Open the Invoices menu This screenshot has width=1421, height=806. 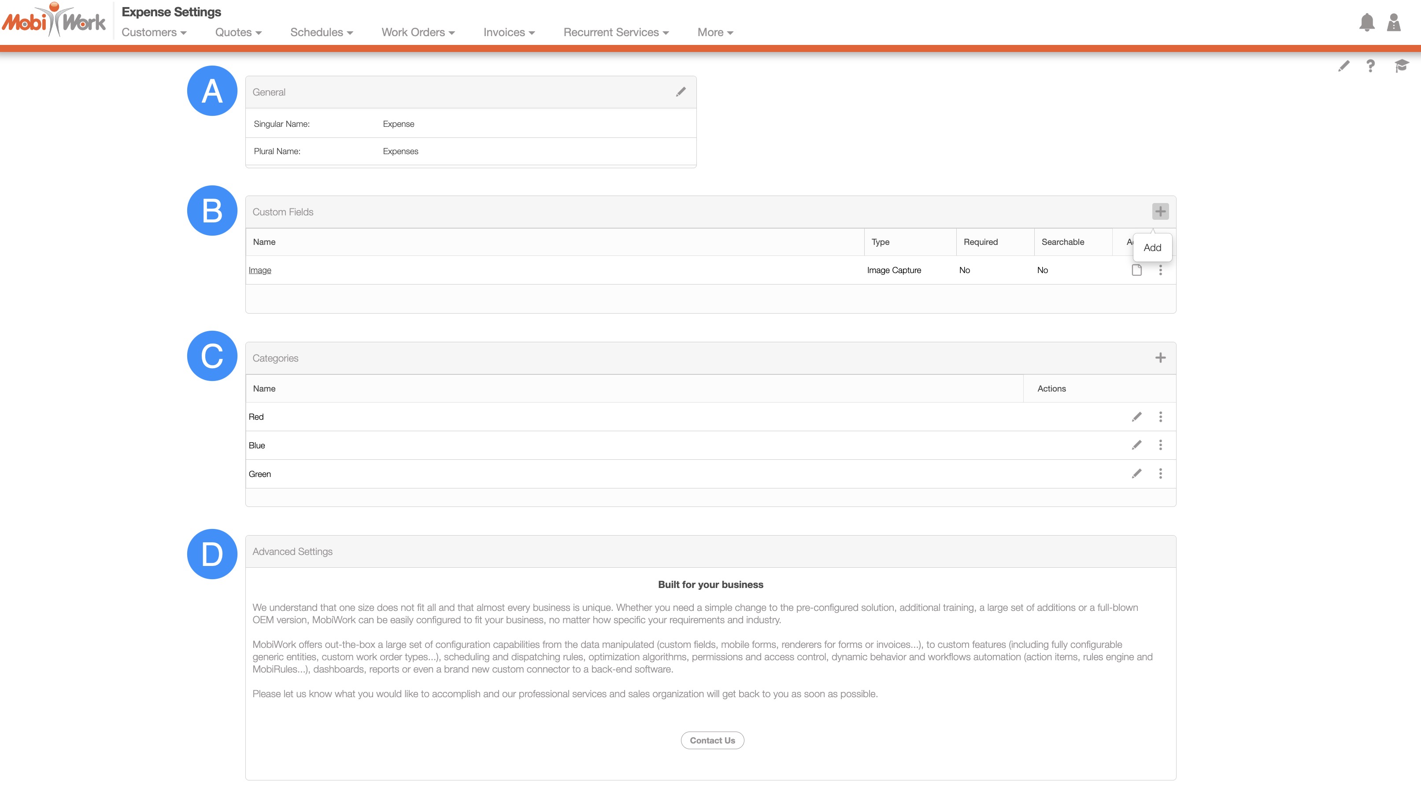[509, 32]
